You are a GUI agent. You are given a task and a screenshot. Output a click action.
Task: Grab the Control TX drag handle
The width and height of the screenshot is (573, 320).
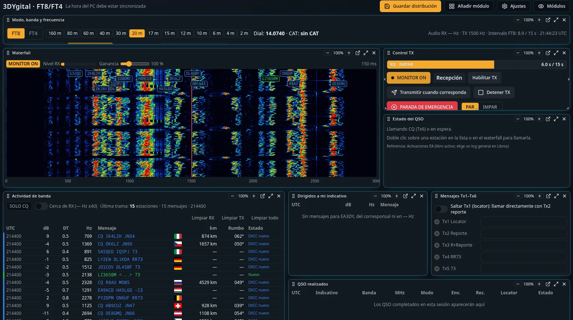click(389, 53)
